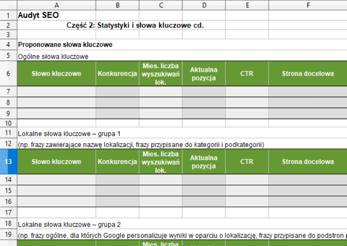Select 'Strona docelowa' header in row 13
The image size is (347, 246).
308,162
